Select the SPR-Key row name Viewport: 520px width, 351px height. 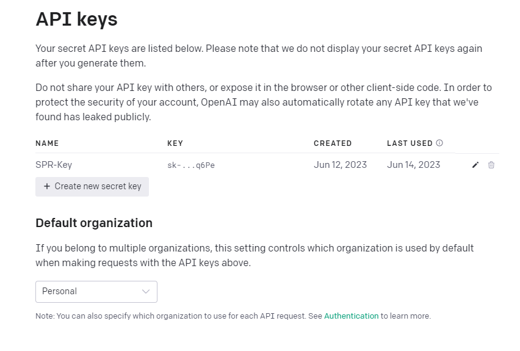tap(54, 165)
